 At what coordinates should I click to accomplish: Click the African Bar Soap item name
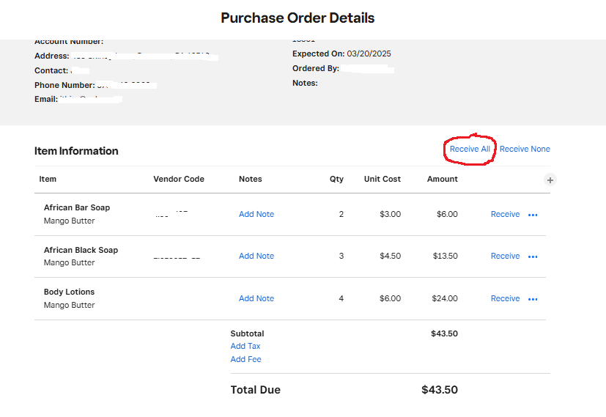pos(77,207)
